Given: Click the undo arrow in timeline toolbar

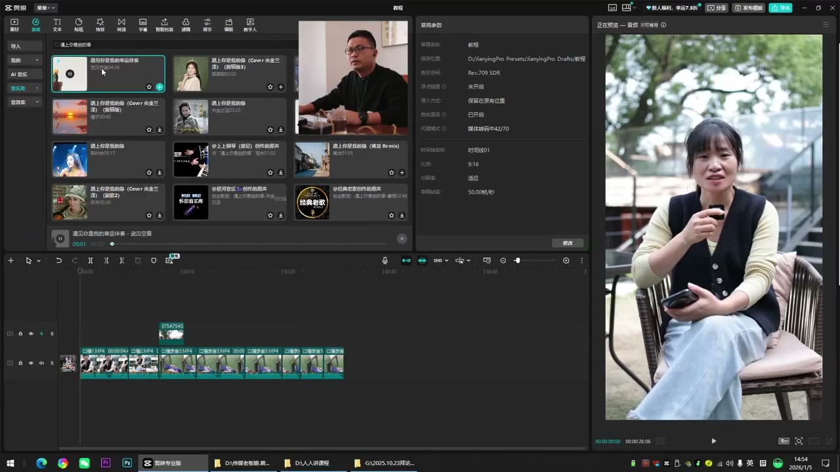Looking at the screenshot, I should (58, 260).
